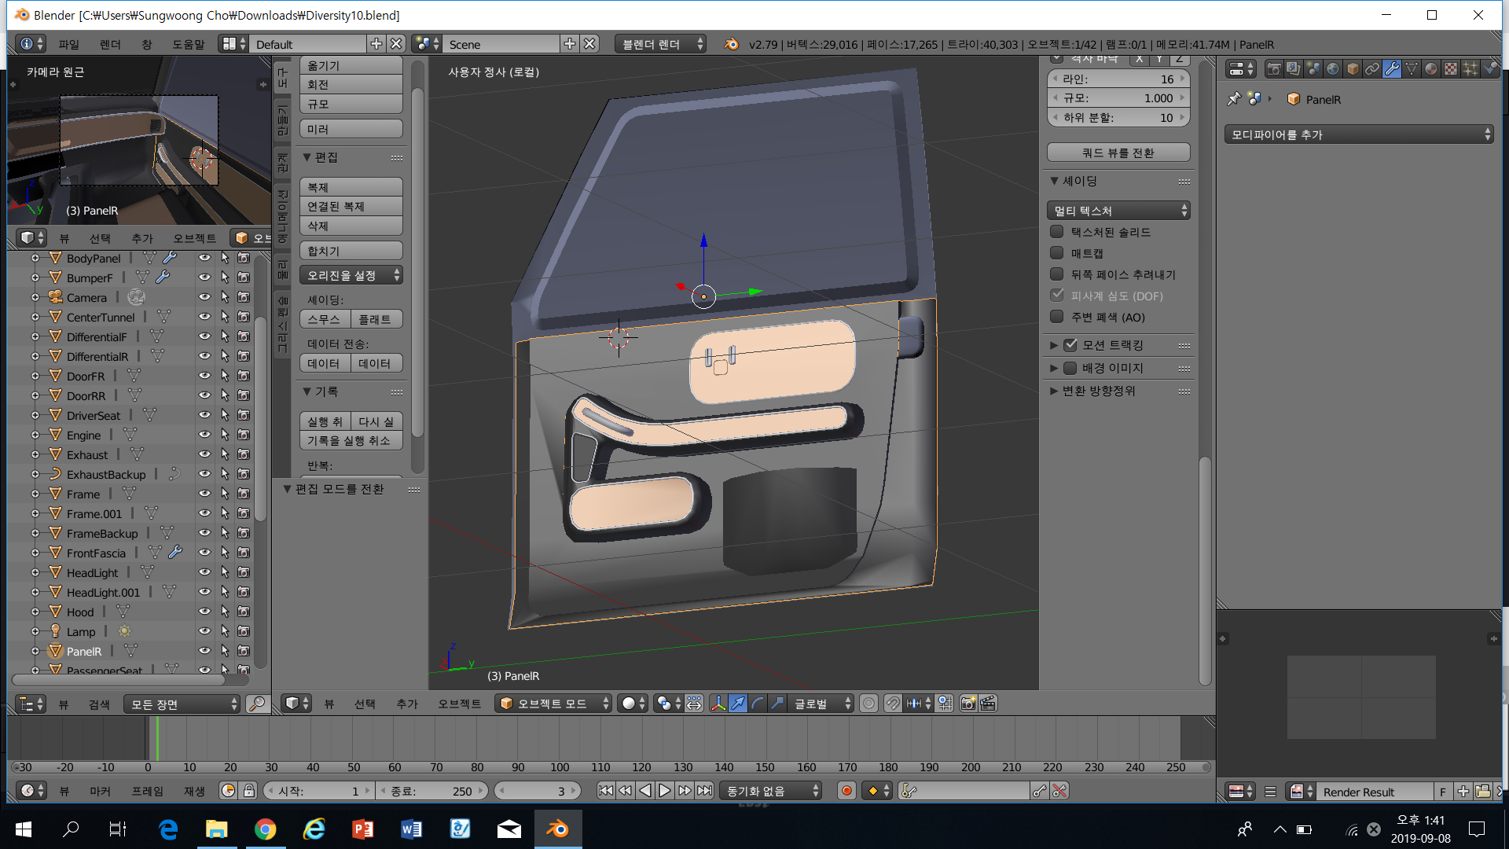Image resolution: width=1509 pixels, height=849 pixels.
Task: Open the 모디파이어를 추가 dropdown
Action: 1359,134
